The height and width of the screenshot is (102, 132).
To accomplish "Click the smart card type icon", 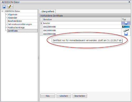I will pos(126,27).
